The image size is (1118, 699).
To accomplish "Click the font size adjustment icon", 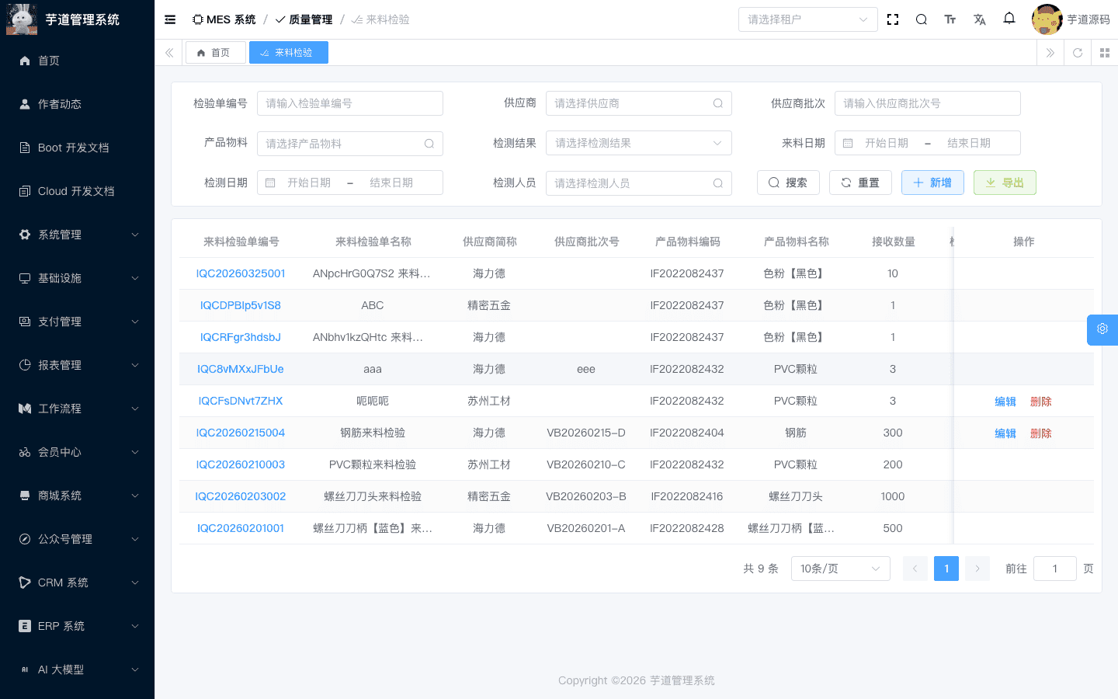I will [x=950, y=19].
